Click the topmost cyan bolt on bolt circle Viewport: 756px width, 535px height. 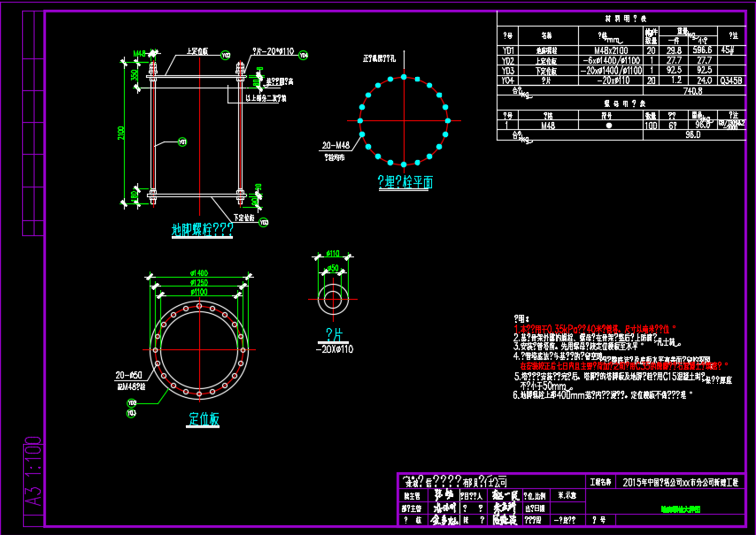[x=405, y=77]
